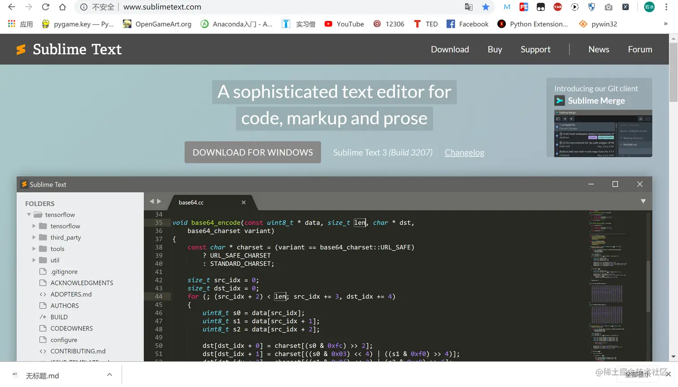
Task: Open the Facebook bookmark
Action: pyautogui.click(x=467, y=24)
